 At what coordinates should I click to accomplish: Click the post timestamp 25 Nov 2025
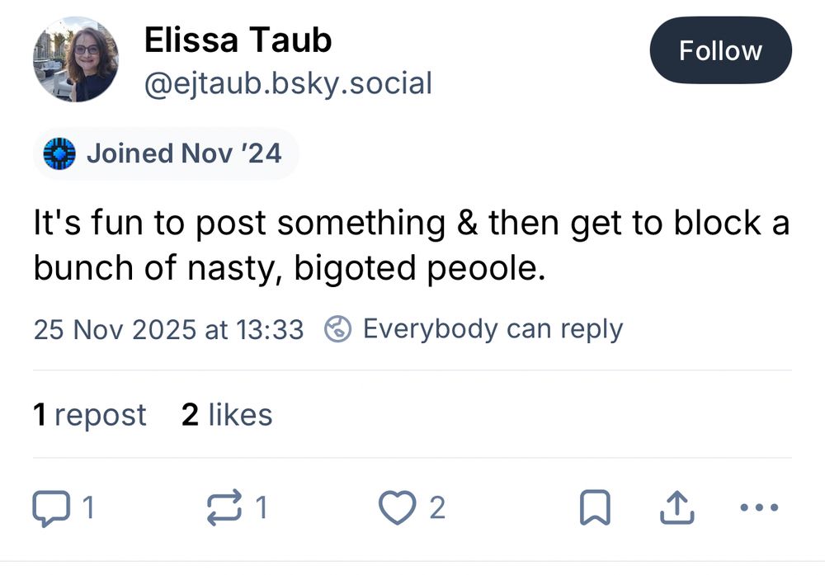coord(168,330)
